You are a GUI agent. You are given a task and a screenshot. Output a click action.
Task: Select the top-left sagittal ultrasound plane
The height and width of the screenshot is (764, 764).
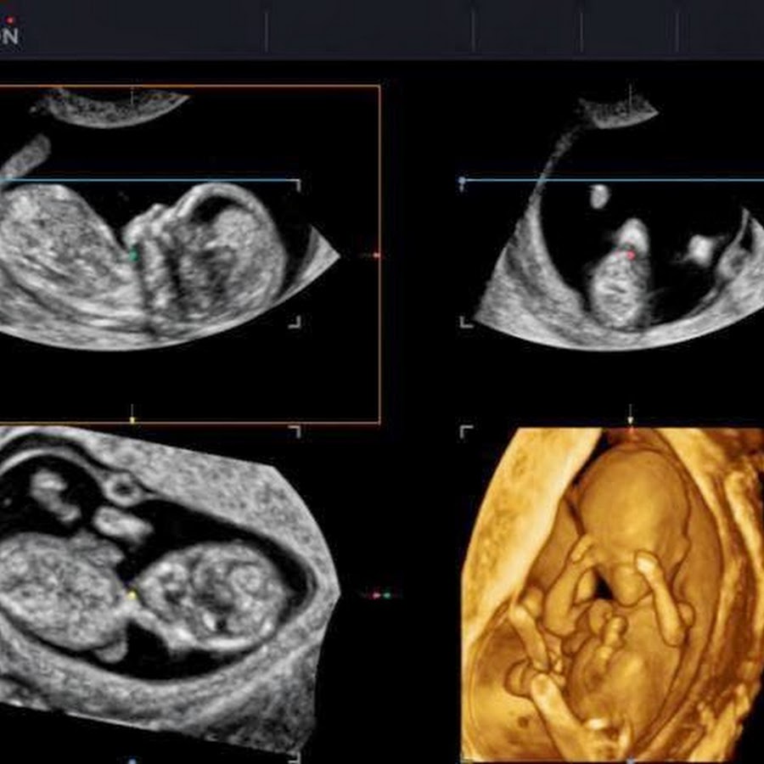coord(170,255)
